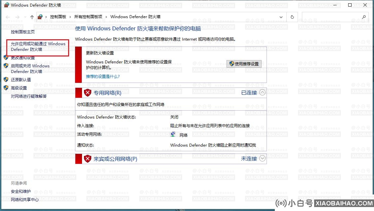This screenshot has width=374, height=211.
Task: Click 使用推荐设置 button
Action: pyautogui.click(x=244, y=64)
